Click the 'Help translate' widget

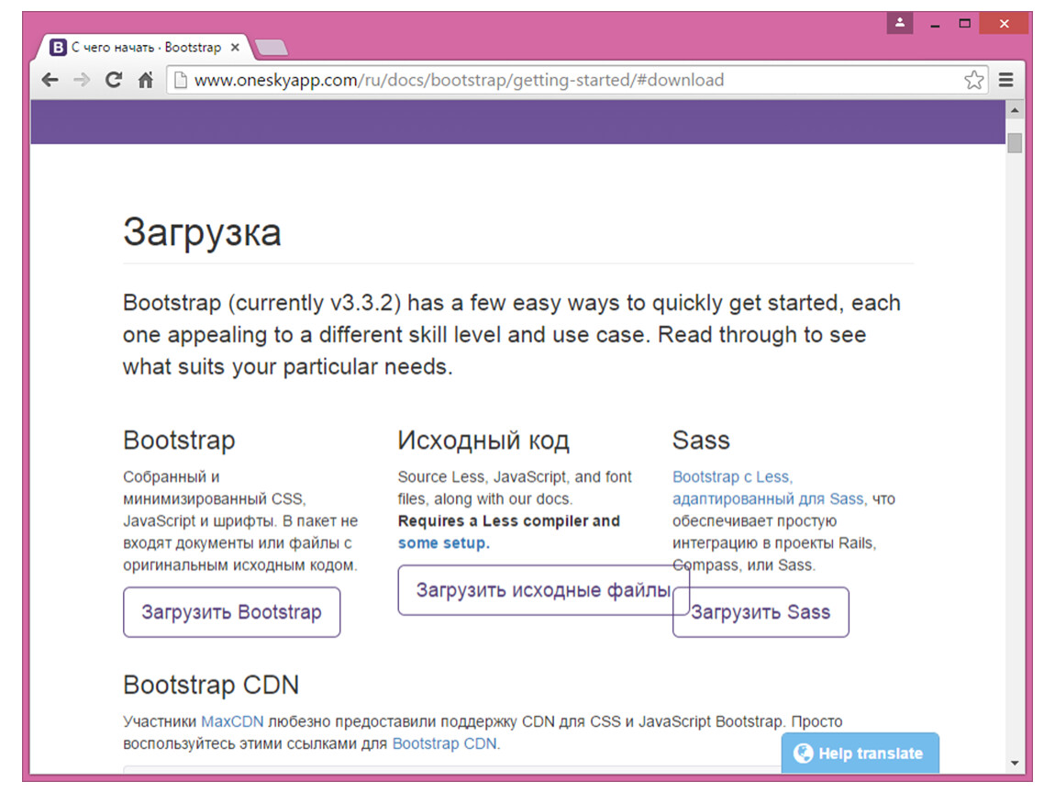point(860,754)
